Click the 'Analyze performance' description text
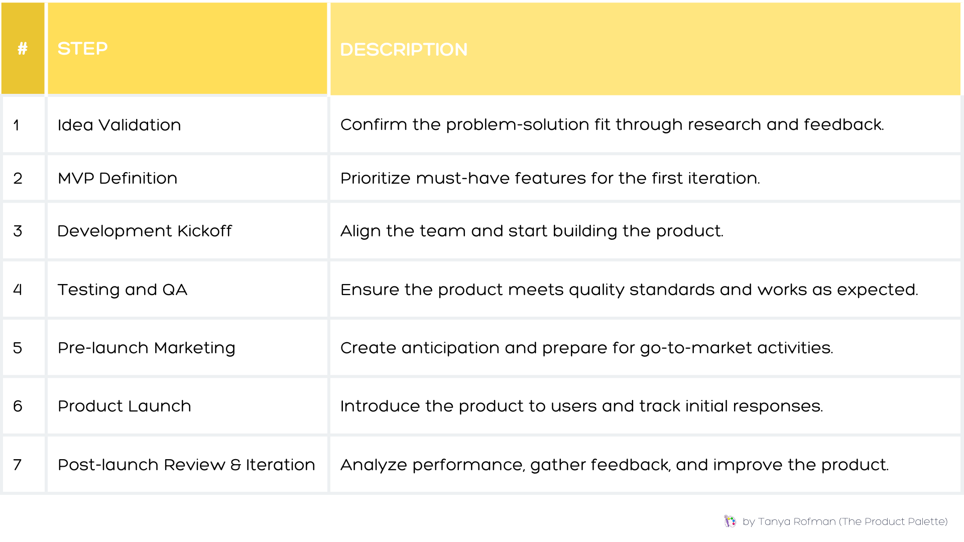964x542 pixels. tap(614, 465)
